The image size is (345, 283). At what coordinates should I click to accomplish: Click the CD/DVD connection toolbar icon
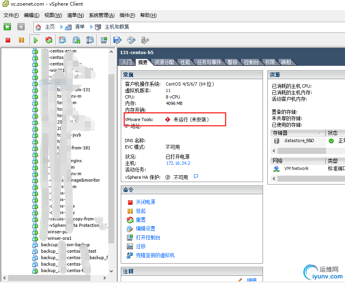coord(131,40)
